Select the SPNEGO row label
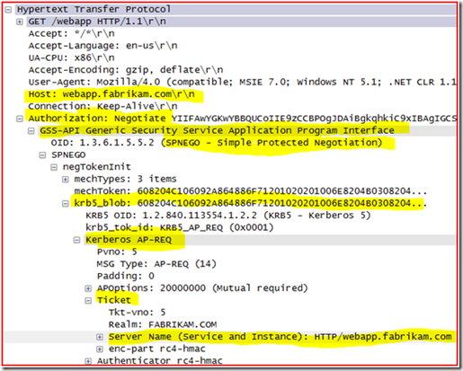Image resolution: width=463 pixels, height=371 pixels. pos(68,155)
